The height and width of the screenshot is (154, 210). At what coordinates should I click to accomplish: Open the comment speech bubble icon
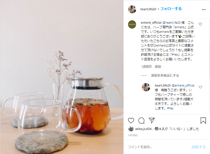[141, 121]
